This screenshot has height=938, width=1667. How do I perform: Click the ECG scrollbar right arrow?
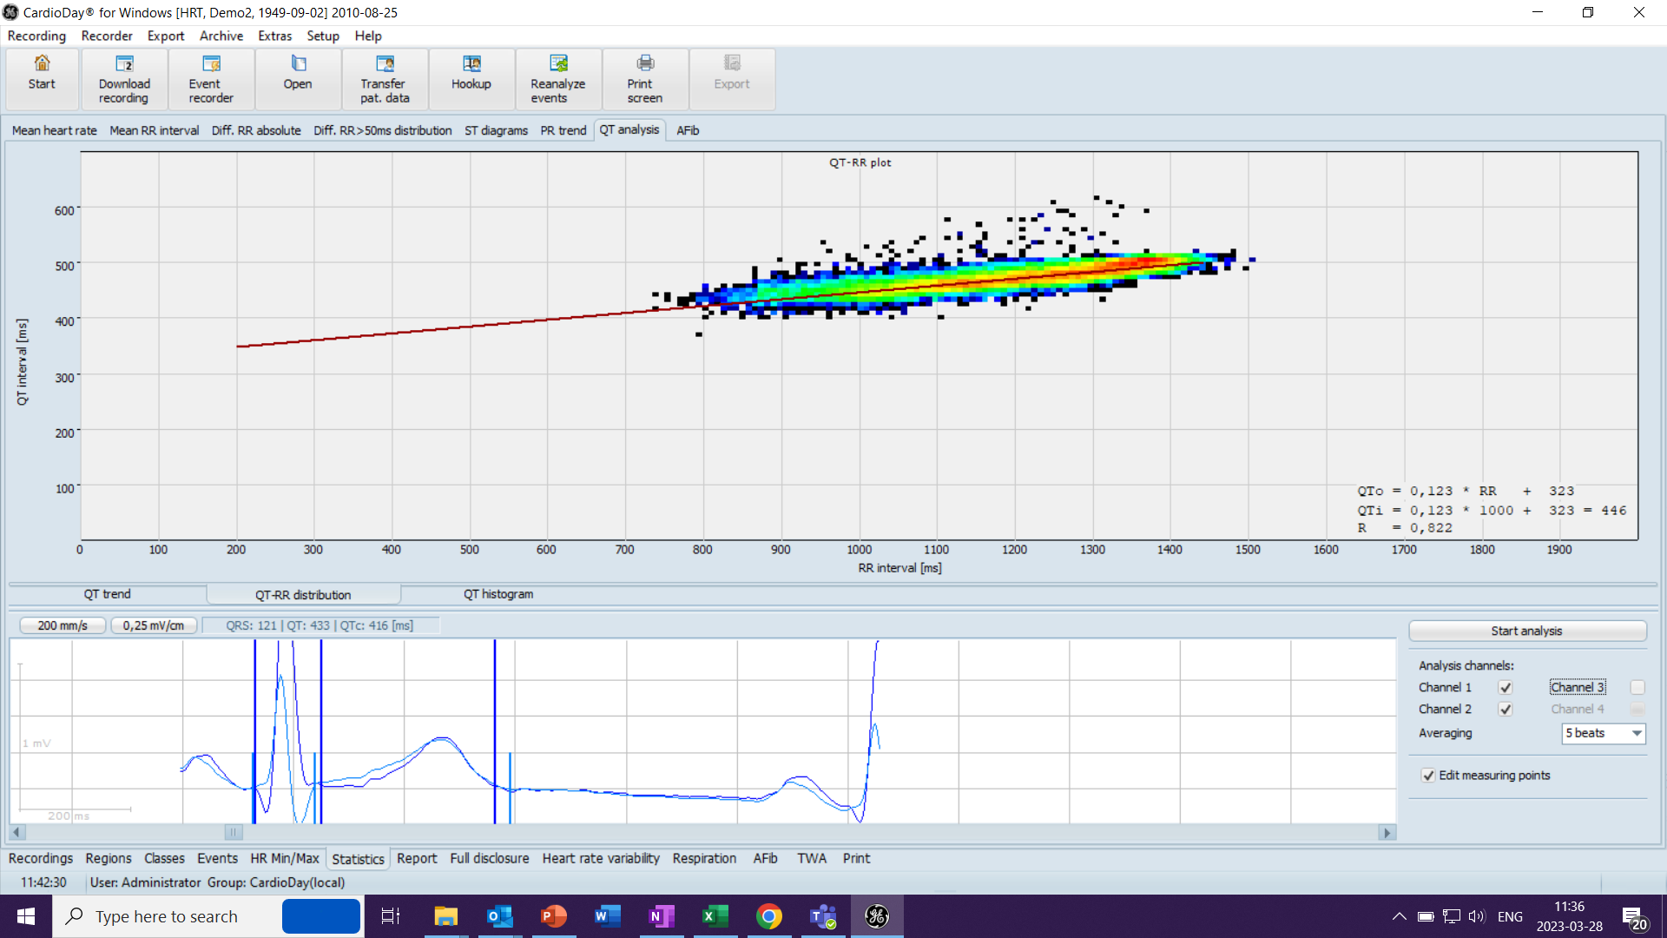[x=1387, y=833]
